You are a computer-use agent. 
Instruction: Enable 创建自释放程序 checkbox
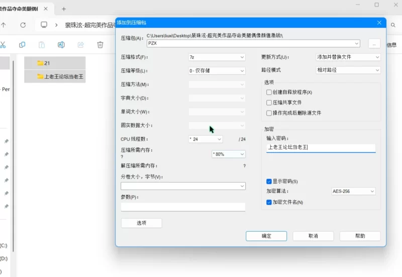click(x=269, y=93)
